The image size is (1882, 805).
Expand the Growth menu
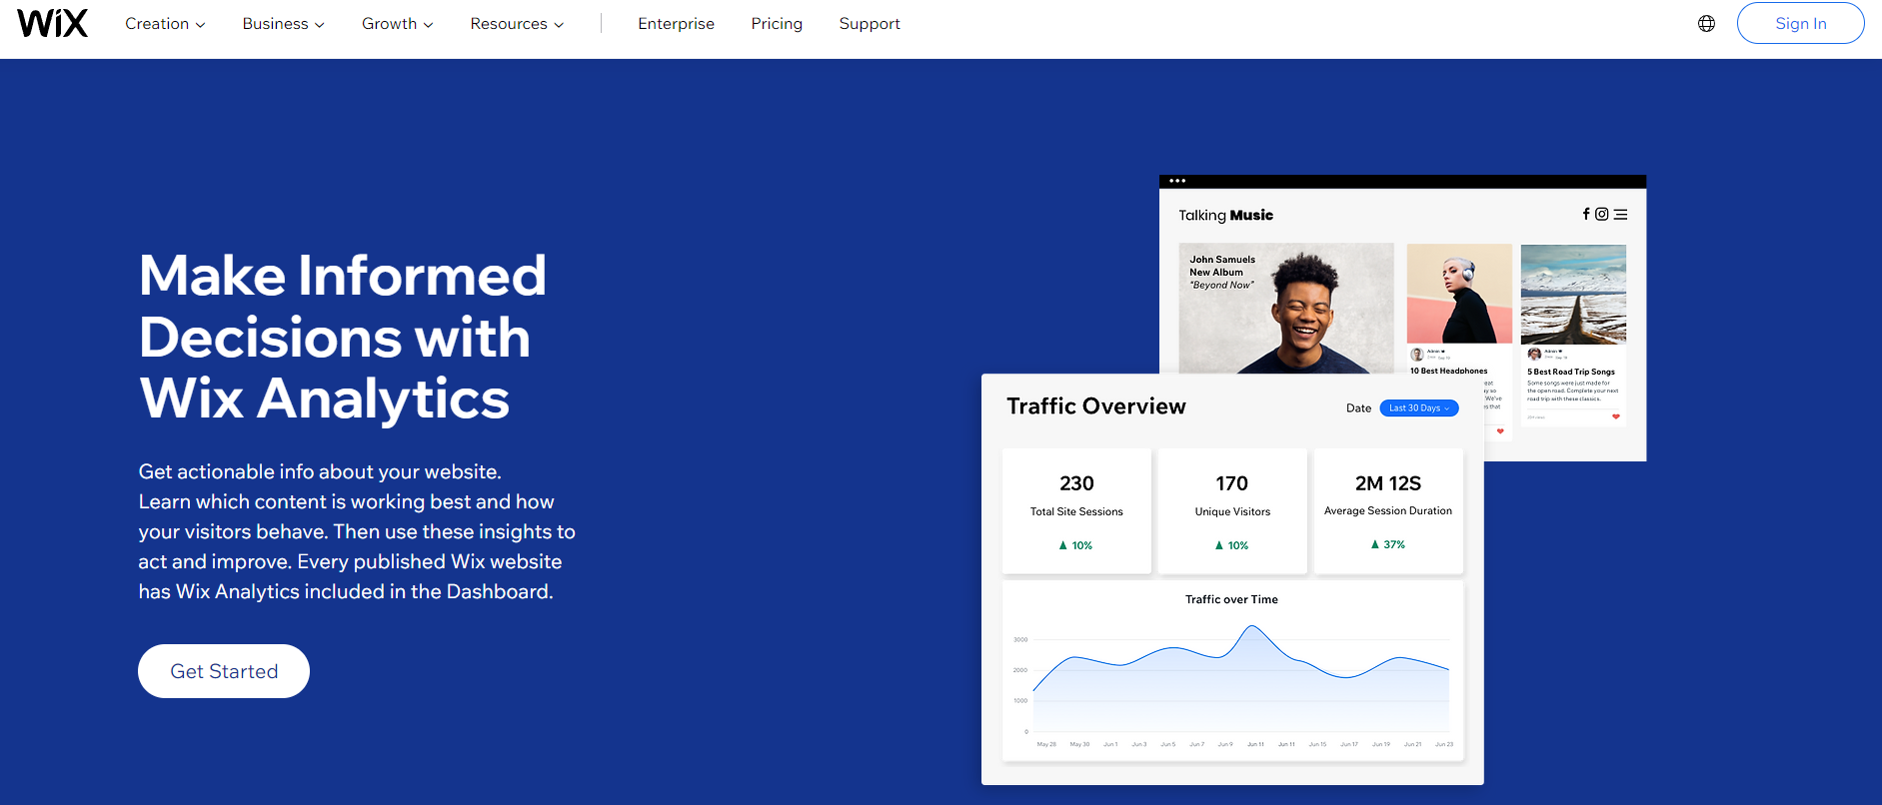click(397, 23)
